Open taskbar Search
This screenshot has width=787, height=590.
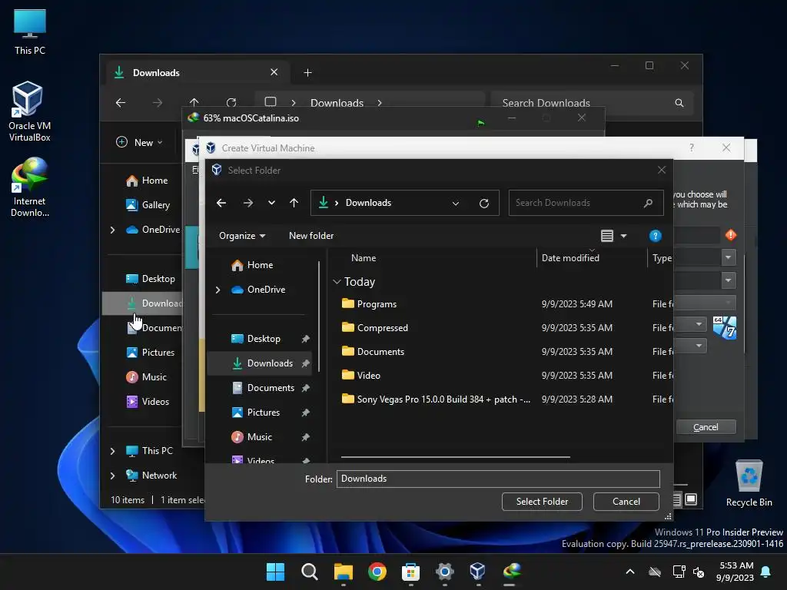[309, 572]
